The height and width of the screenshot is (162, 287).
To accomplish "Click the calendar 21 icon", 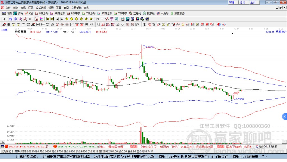I will pos(123,19).
